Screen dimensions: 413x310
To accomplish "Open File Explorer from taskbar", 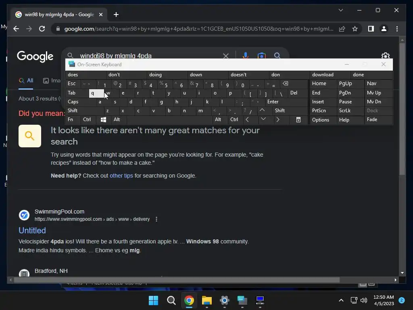I will [x=207, y=300].
